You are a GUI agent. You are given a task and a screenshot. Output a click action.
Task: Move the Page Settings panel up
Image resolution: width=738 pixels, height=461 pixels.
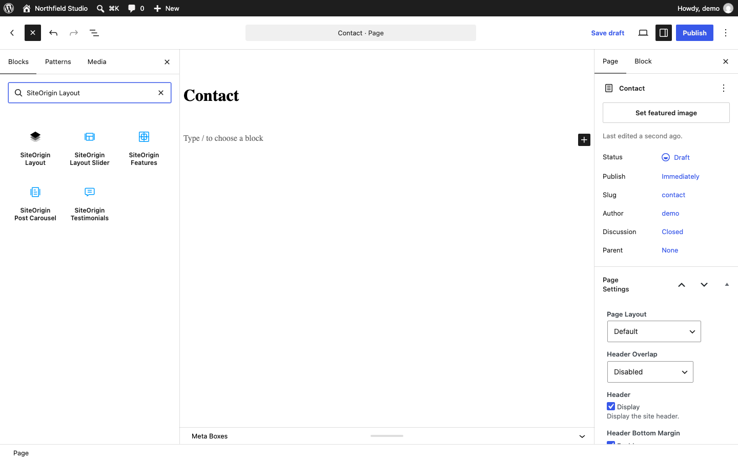682,285
